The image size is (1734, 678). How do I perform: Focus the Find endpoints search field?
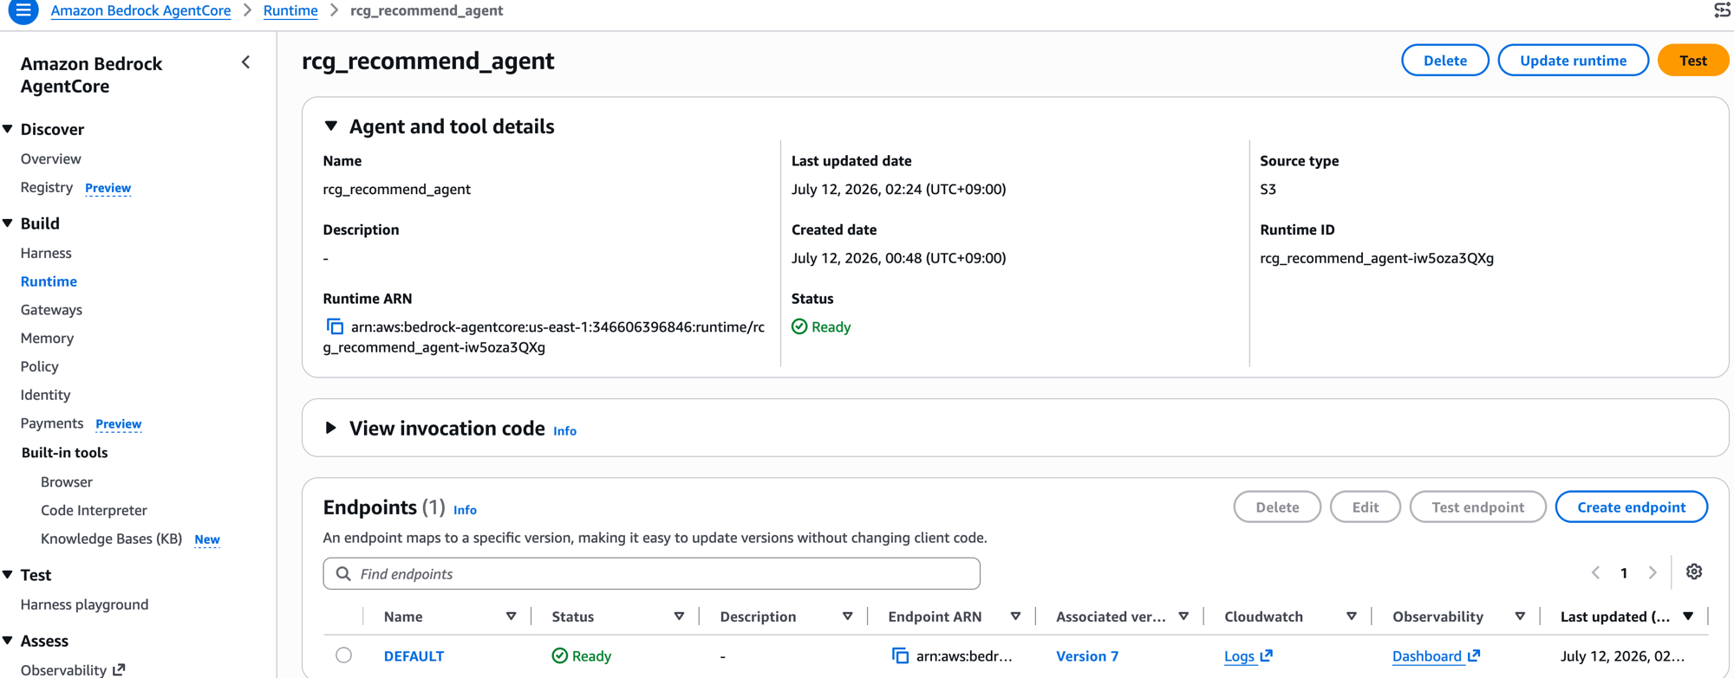[x=651, y=573]
